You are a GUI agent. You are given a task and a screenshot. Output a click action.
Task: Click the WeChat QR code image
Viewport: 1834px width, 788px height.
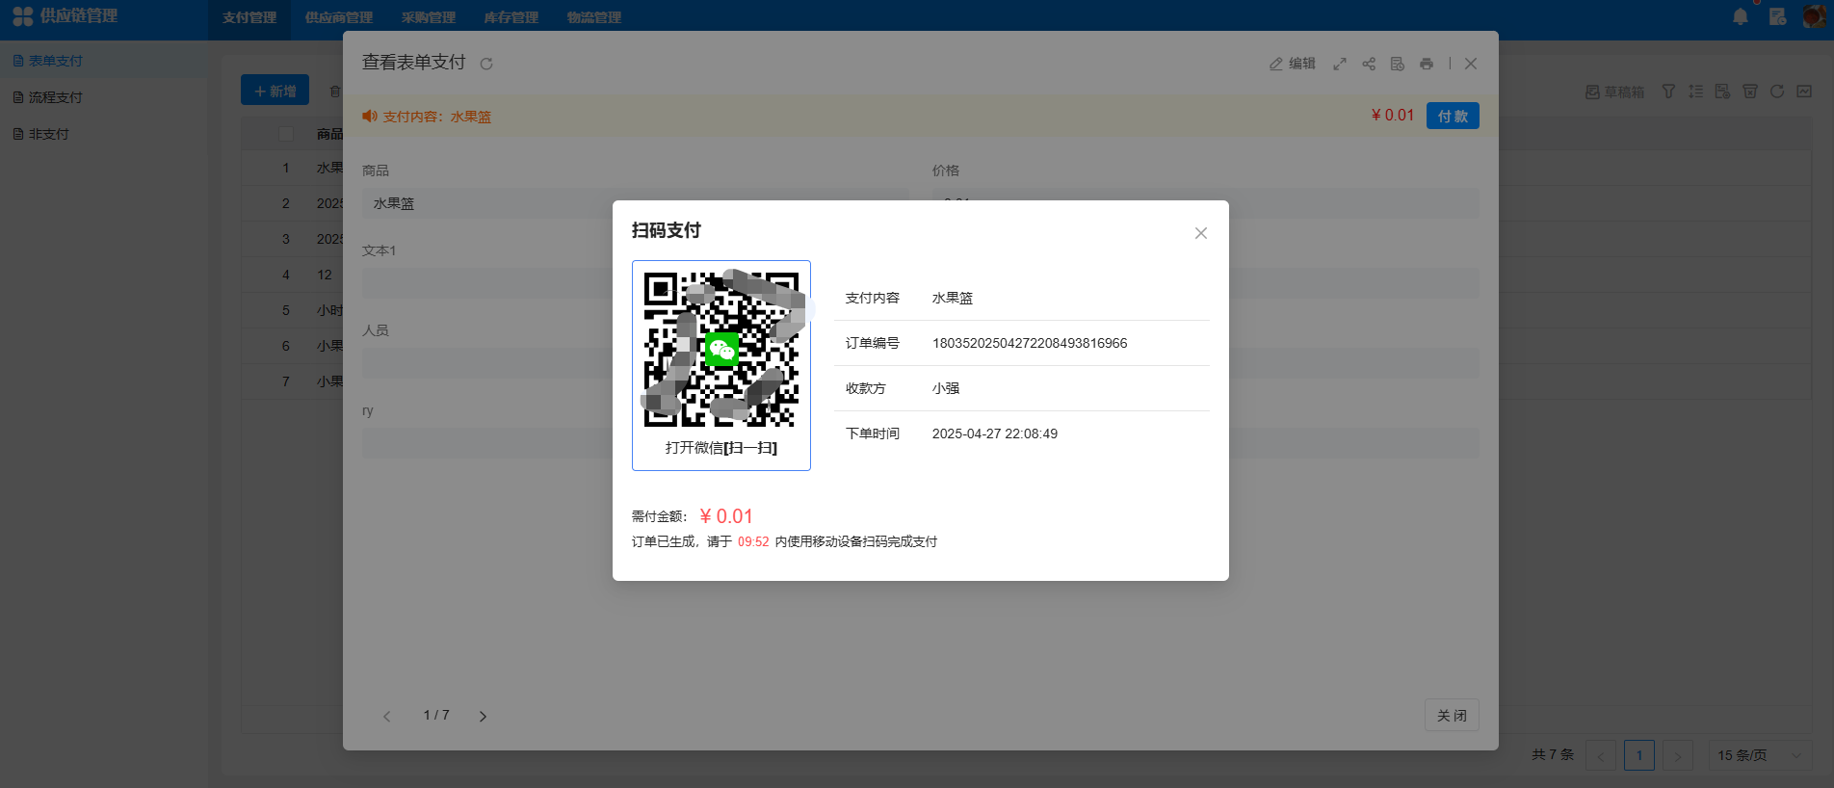(x=720, y=350)
